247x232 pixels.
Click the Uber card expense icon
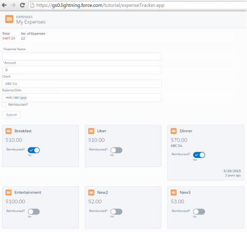[x=91, y=131]
